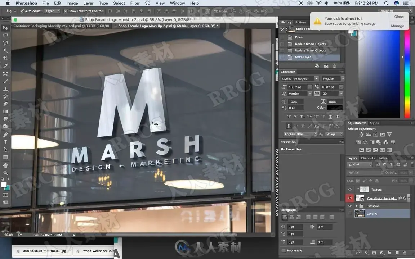
Task: Close the disk full notification
Action: [x=399, y=17]
